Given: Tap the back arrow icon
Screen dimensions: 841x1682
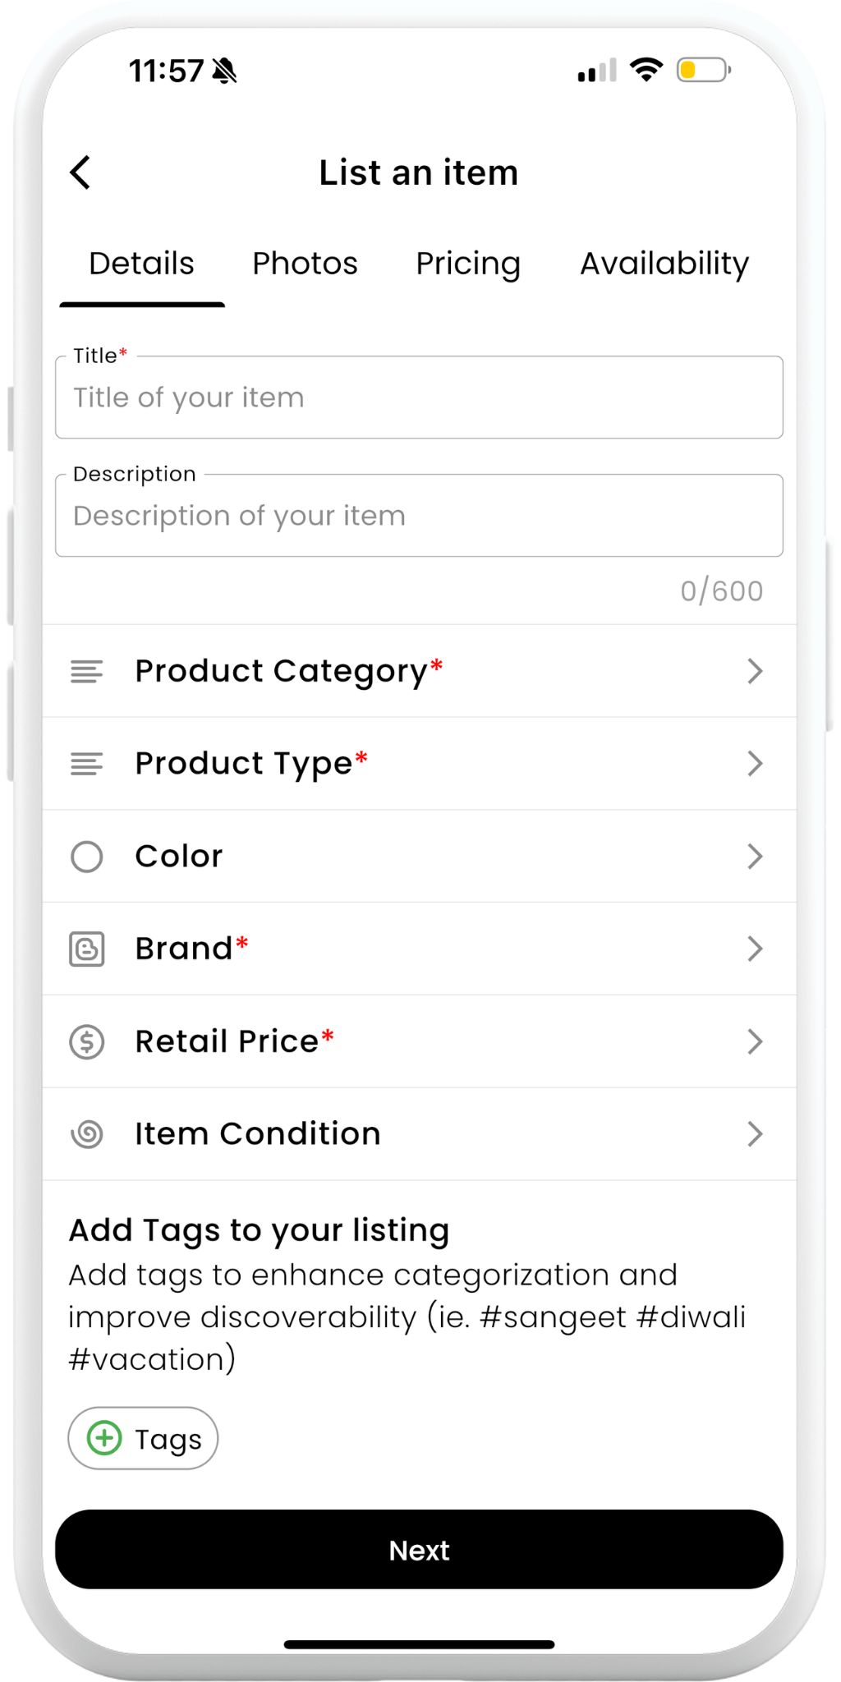Looking at the screenshot, I should point(80,172).
